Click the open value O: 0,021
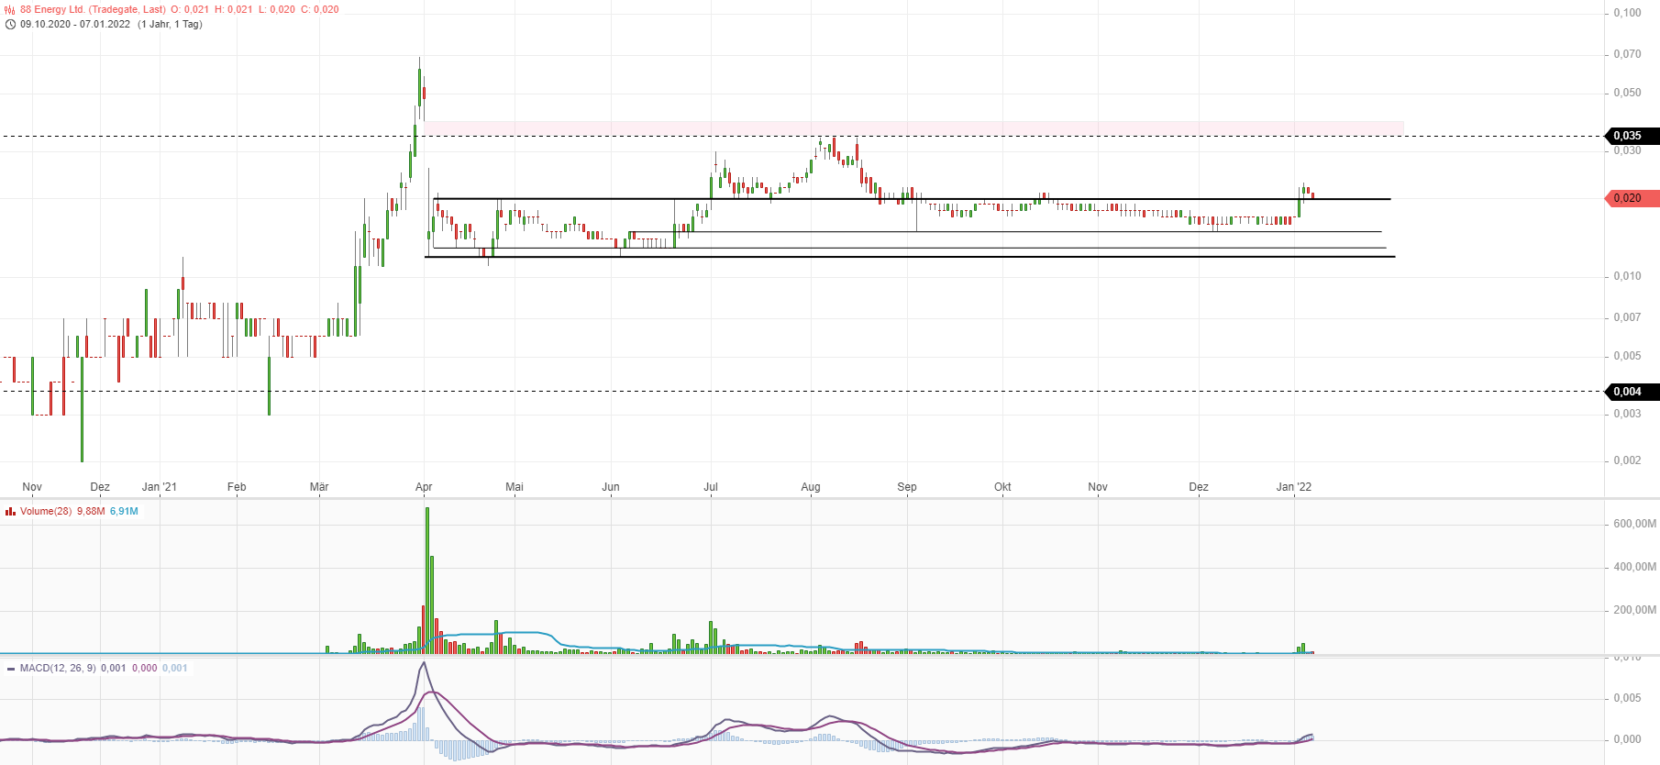The image size is (1660, 765). click(190, 9)
